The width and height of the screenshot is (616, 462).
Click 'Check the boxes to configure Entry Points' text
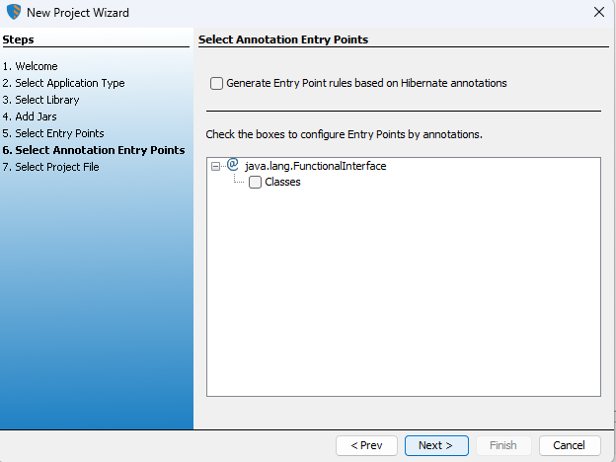coord(345,134)
